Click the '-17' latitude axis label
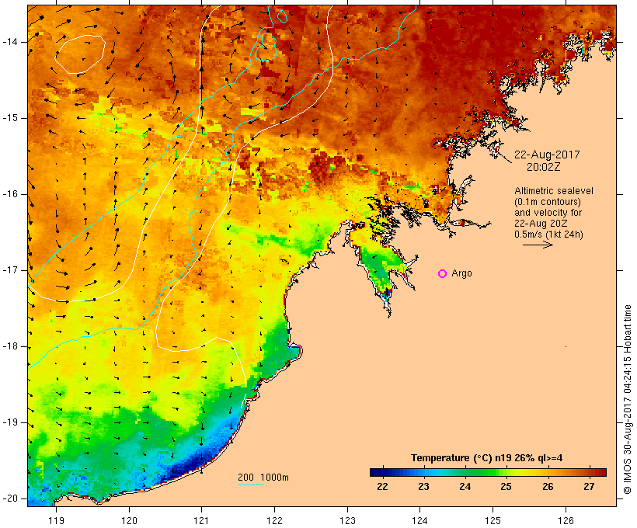 10,270
